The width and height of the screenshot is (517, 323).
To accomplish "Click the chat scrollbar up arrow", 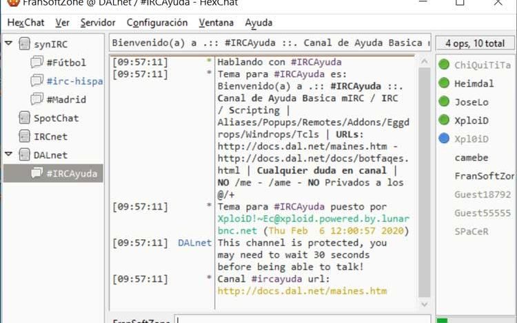I will [x=425, y=61].
